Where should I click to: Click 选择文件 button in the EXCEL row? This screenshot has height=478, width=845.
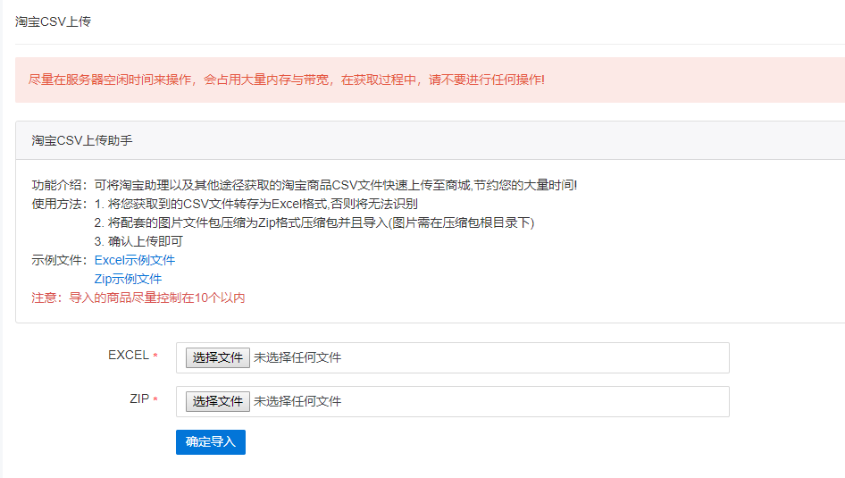pyautogui.click(x=218, y=357)
